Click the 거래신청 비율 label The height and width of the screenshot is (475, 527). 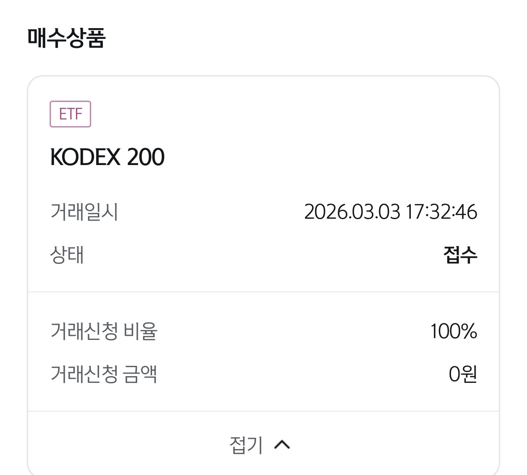point(104,331)
